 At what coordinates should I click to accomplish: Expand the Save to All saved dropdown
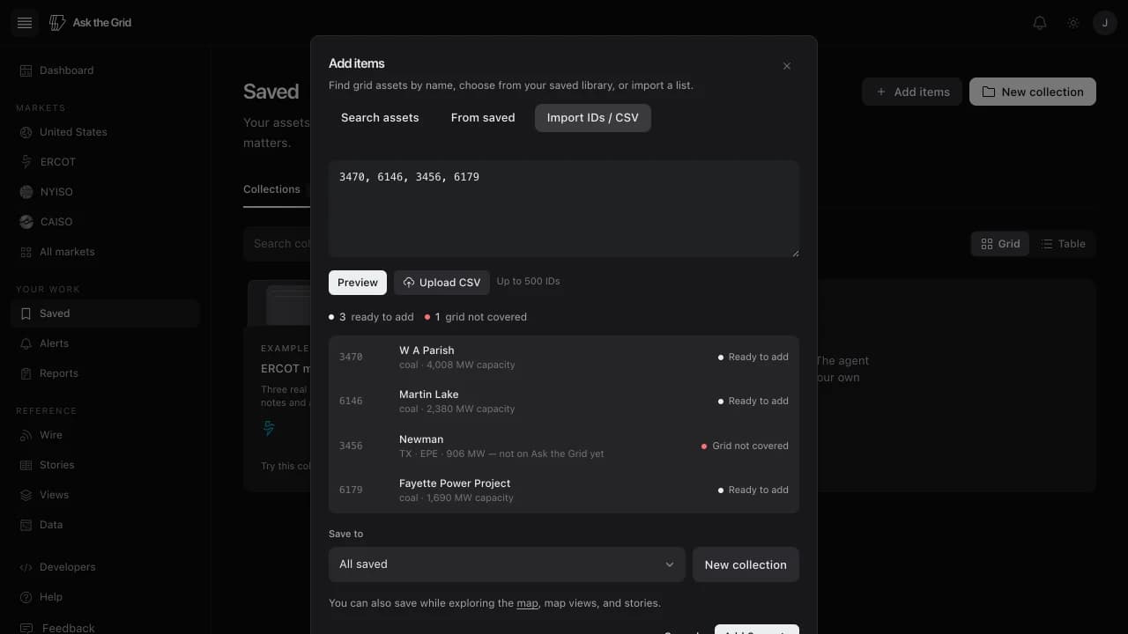507,564
